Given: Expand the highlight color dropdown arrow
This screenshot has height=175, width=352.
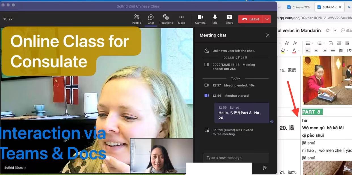Looking at the screenshot, I should 288,51.
